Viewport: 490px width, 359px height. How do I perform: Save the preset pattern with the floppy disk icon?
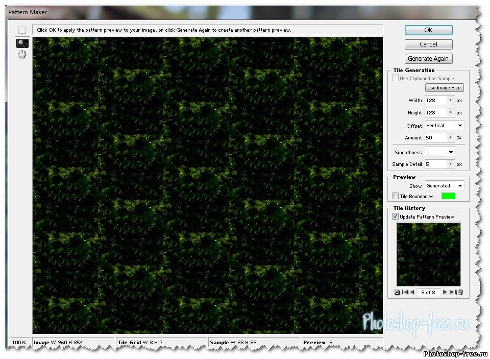coord(397,292)
